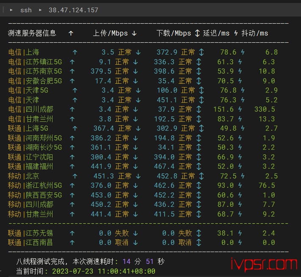301x277 pixels.
Task: Click jitter value 76.5 in 浙江杭州5G row
Action: [267, 186]
